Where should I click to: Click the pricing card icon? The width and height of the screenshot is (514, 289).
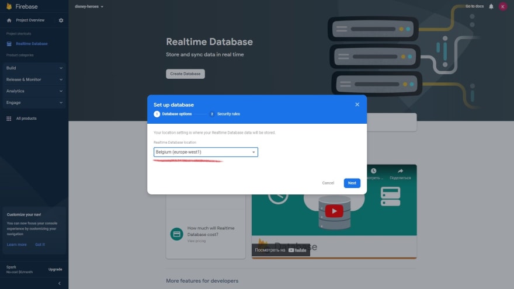click(x=176, y=234)
